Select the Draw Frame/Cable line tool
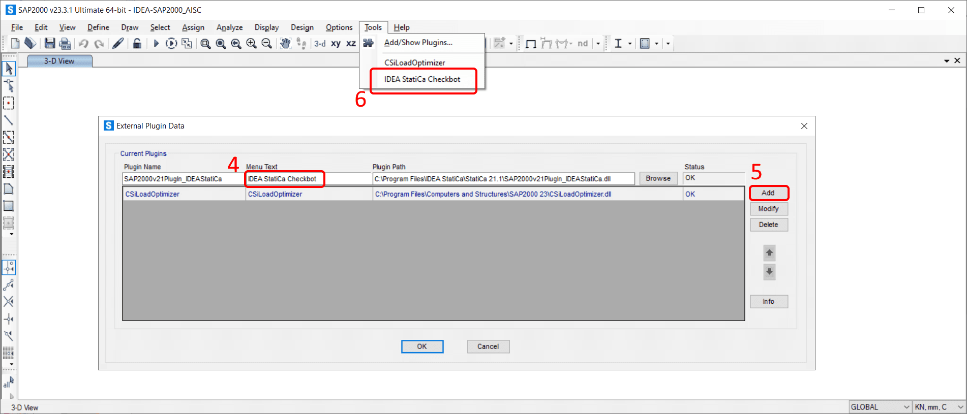 [9, 120]
